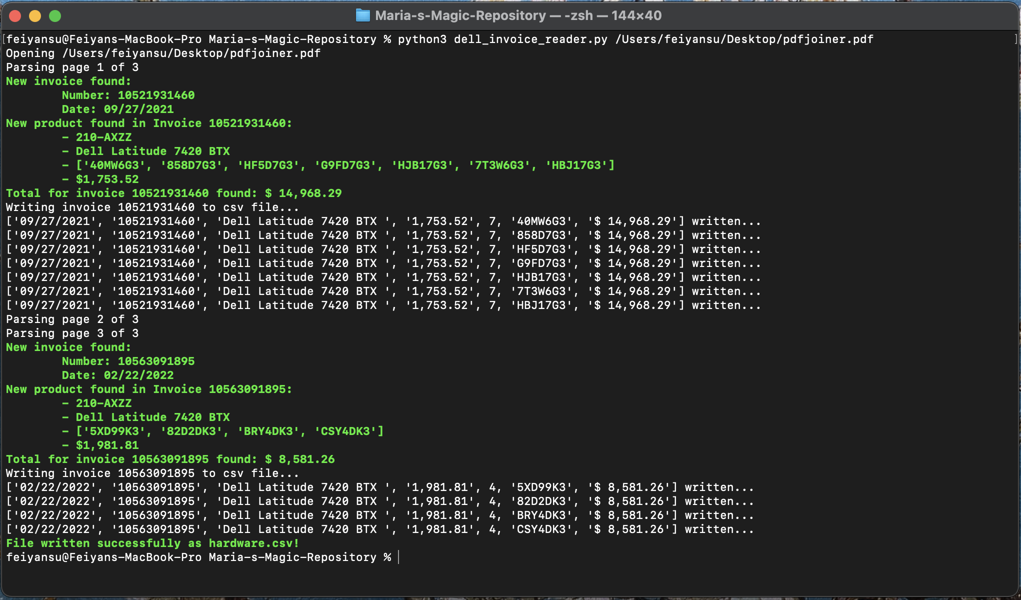The image size is (1021, 600).
Task: Click the written row containing 'BRY4DK3'
Action: 380,515
